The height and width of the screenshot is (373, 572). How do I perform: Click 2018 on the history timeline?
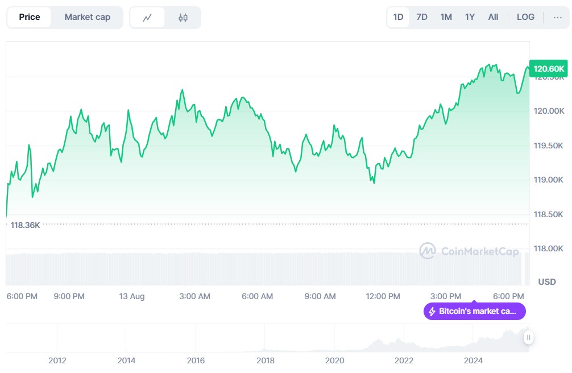[x=266, y=360]
